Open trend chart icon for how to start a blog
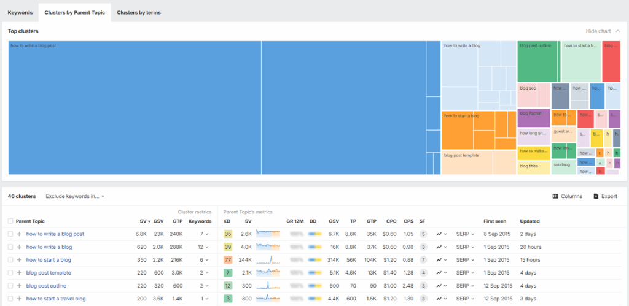Screen dimensions: 629x306 442,260
